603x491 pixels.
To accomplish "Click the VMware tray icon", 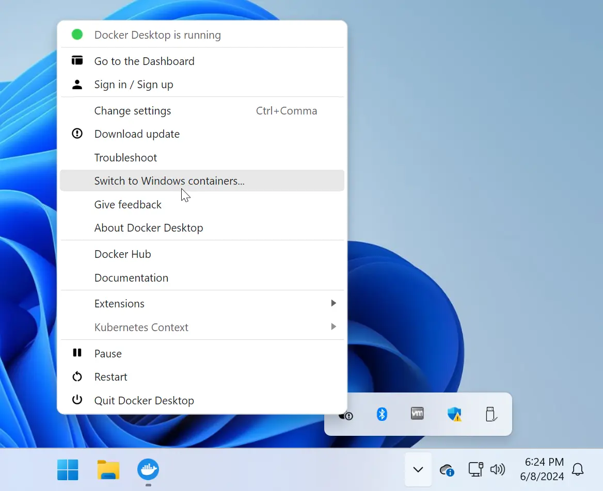I will click(417, 414).
